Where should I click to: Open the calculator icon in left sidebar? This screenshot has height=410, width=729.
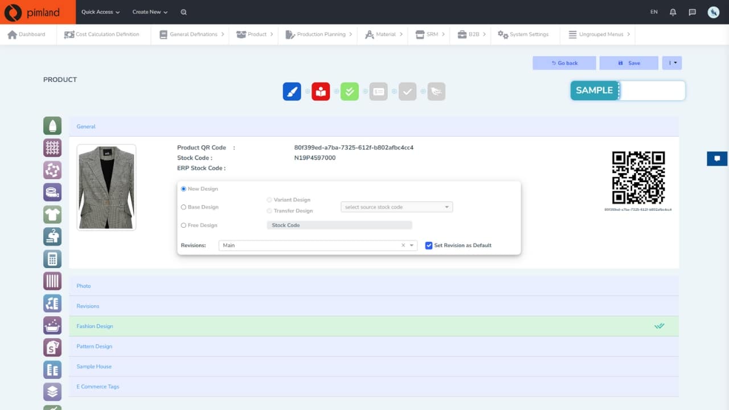[x=52, y=259]
